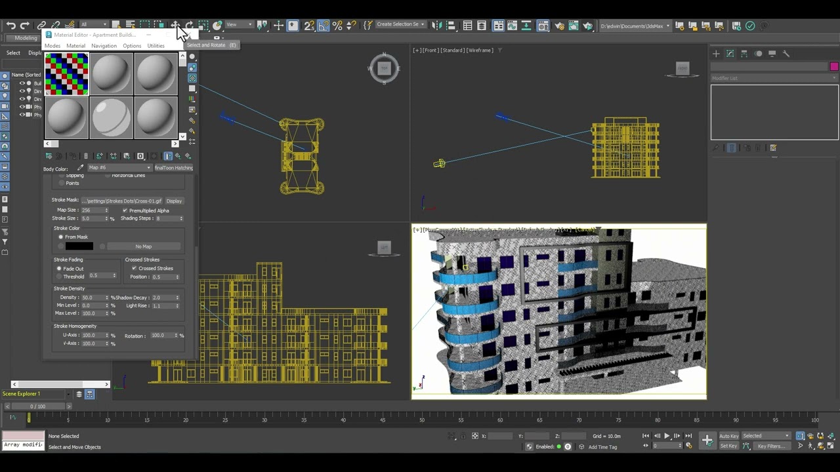Open the View reference coordinate dropdown

239,25
